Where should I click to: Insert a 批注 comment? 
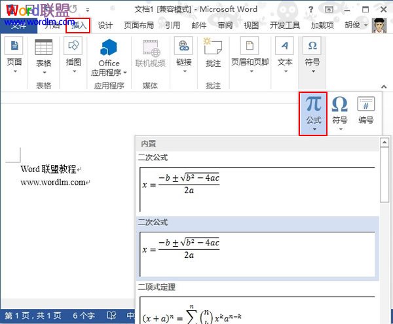[212, 46]
